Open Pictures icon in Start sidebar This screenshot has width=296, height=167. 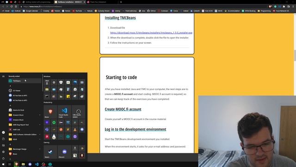[3, 145]
